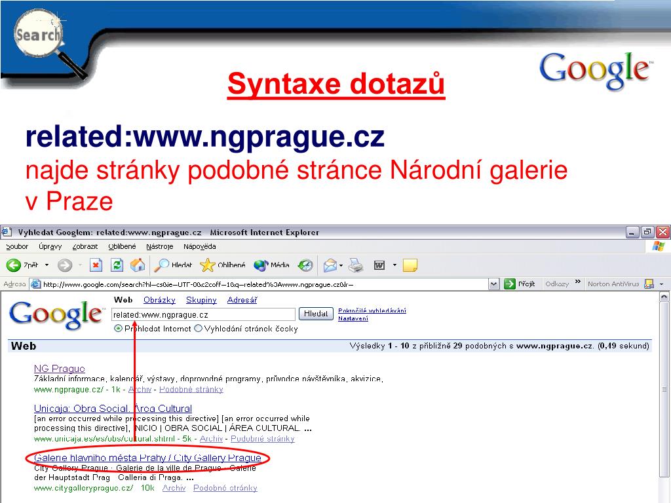Open the Média globe icon
The image size is (671, 503).
260,265
